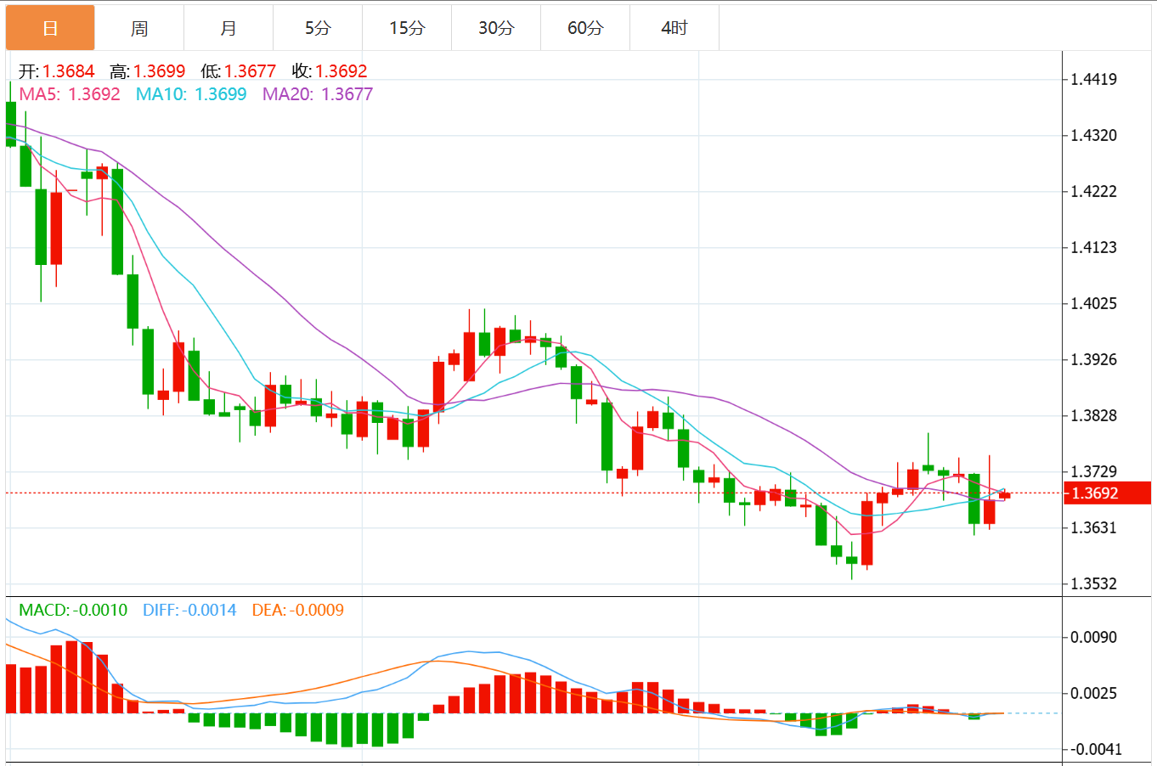Click the 1.3926 price axis label

[1093, 359]
